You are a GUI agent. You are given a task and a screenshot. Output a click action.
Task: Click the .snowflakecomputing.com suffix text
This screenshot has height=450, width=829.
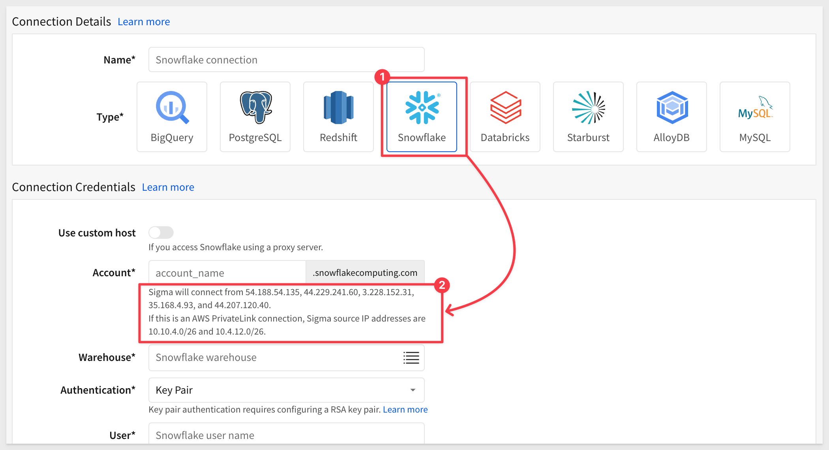pyautogui.click(x=365, y=273)
